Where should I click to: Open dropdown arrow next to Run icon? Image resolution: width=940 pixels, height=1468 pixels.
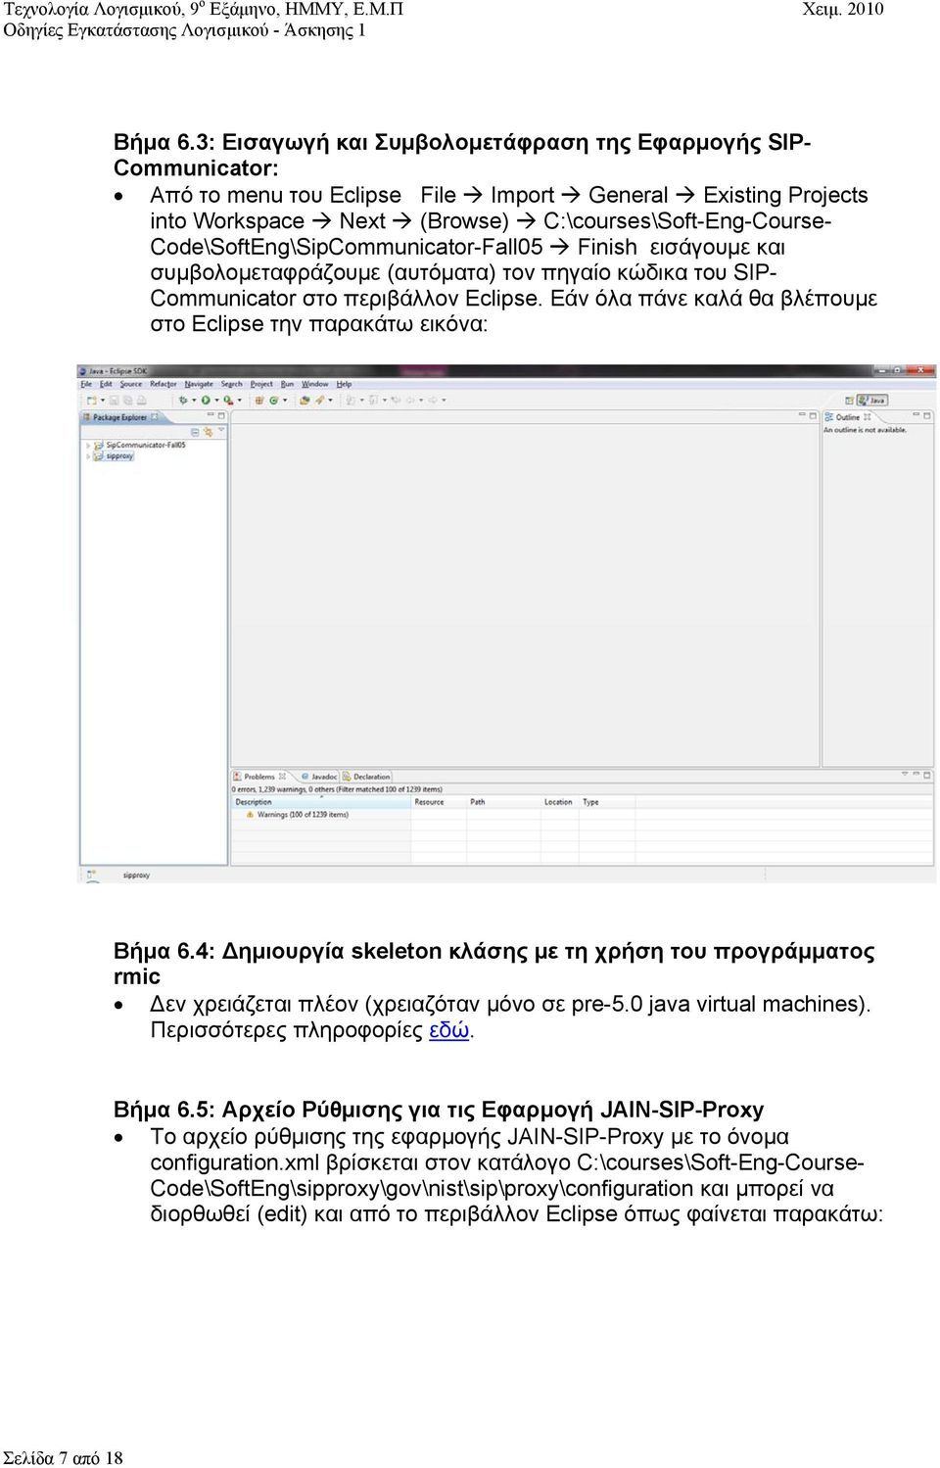(216, 401)
